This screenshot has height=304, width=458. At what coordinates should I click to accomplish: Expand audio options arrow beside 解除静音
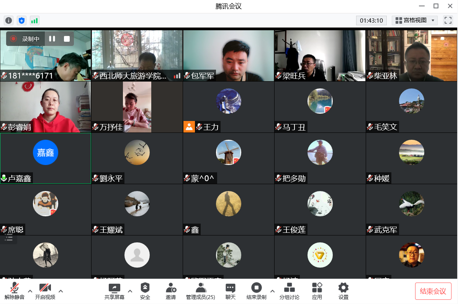coord(30,291)
